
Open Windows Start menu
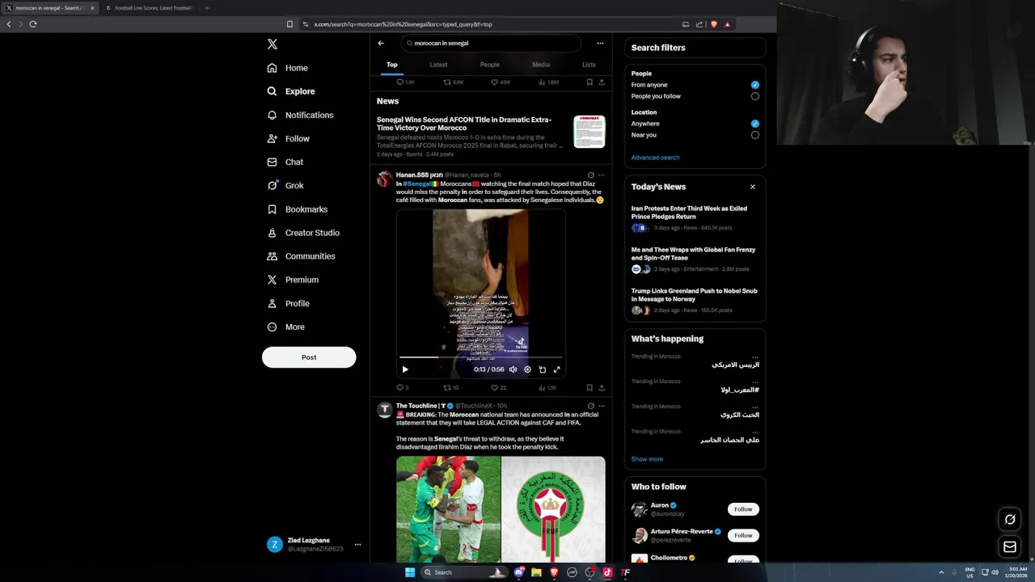point(410,572)
